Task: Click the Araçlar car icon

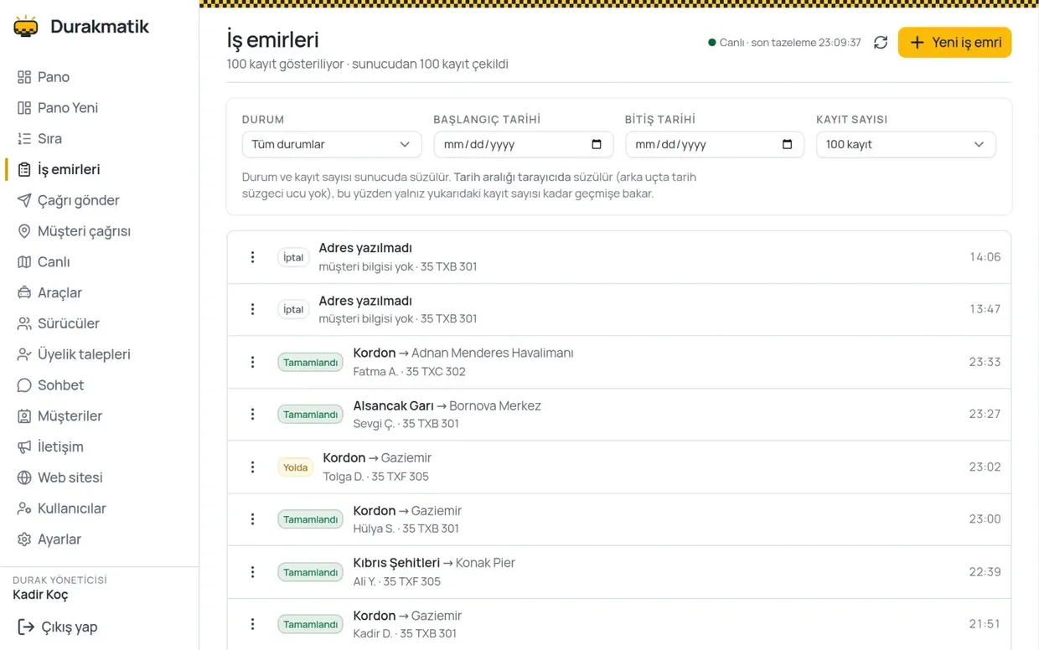Action: 24,293
